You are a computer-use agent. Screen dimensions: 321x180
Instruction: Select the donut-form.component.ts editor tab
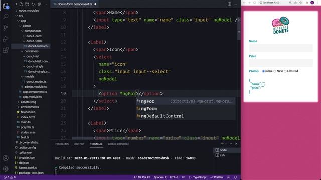point(75,4)
